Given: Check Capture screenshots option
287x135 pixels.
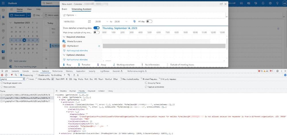Looking at the screenshot, I should 146,87.
